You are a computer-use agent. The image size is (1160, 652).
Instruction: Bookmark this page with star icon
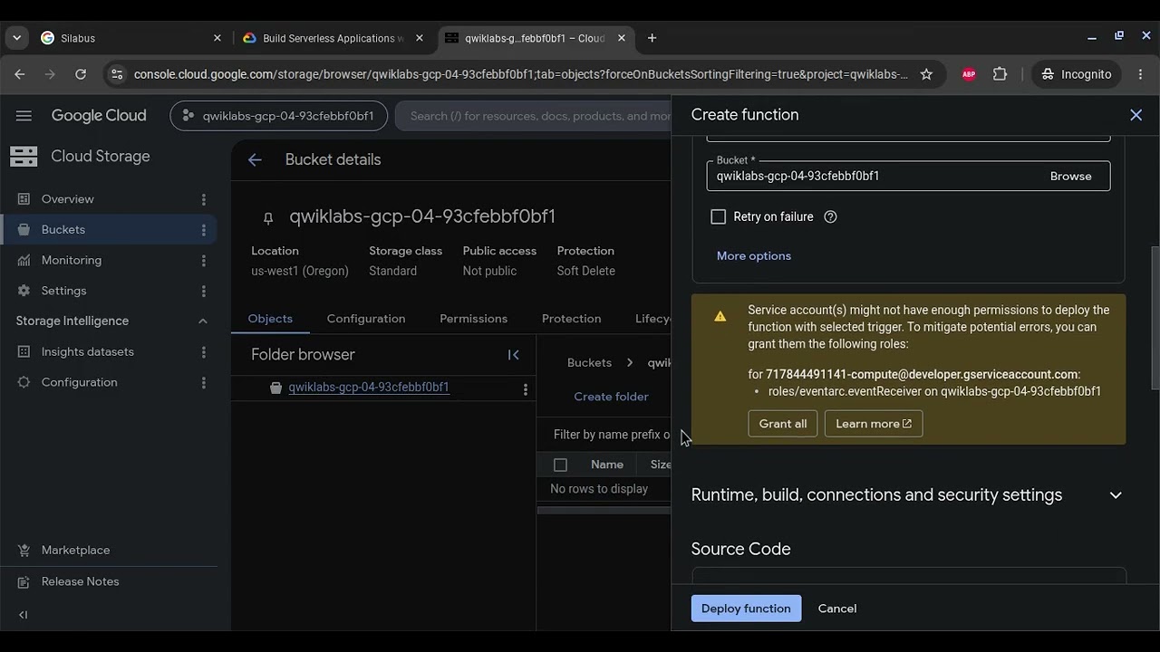pyautogui.click(x=926, y=74)
